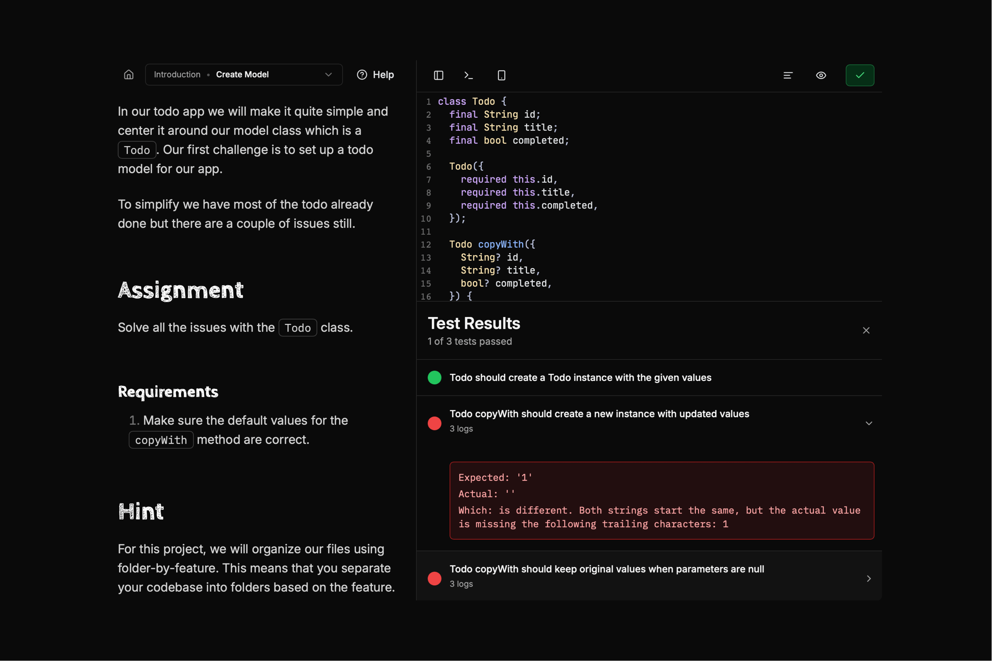
Task: Click the Help button
Action: 375,75
